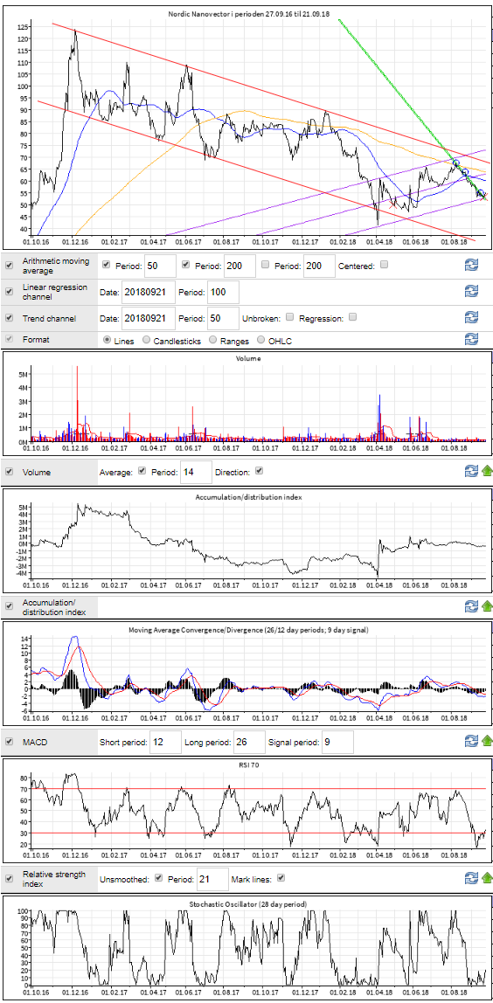Image resolution: width=493 pixels, height=1003 pixels.
Task: Refresh the Trend channel row
Action: click(472, 316)
